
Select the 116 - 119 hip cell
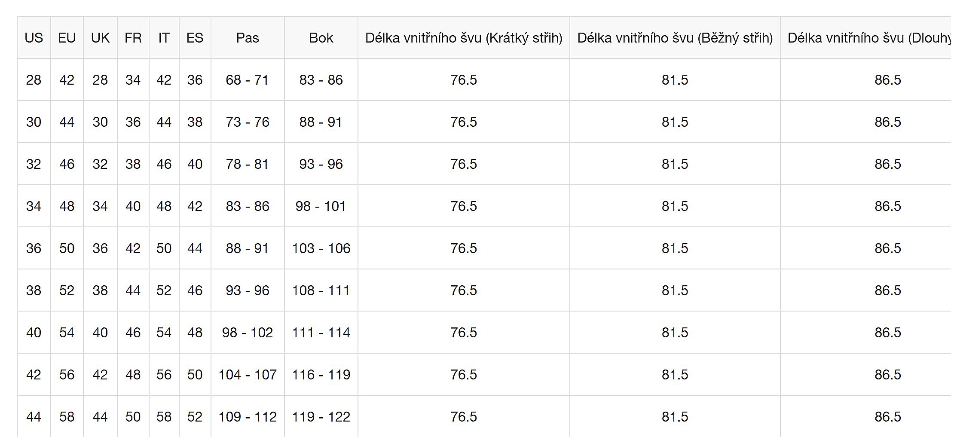point(321,375)
